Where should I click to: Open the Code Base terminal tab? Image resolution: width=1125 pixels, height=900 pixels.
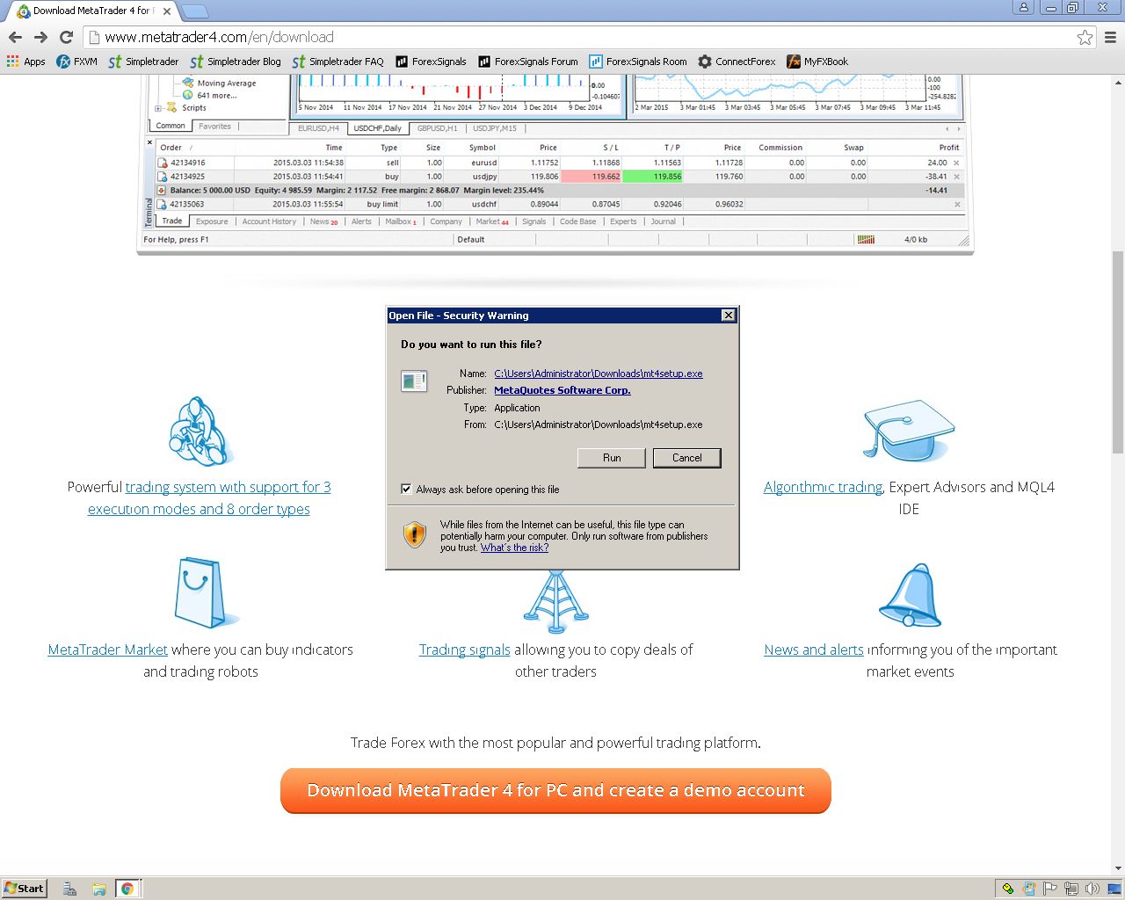(577, 221)
